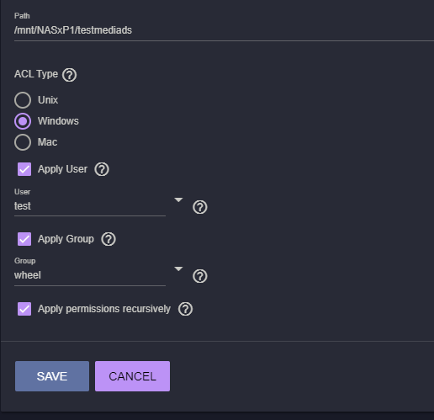Click the help icon beside the Group dropdown

pos(199,276)
